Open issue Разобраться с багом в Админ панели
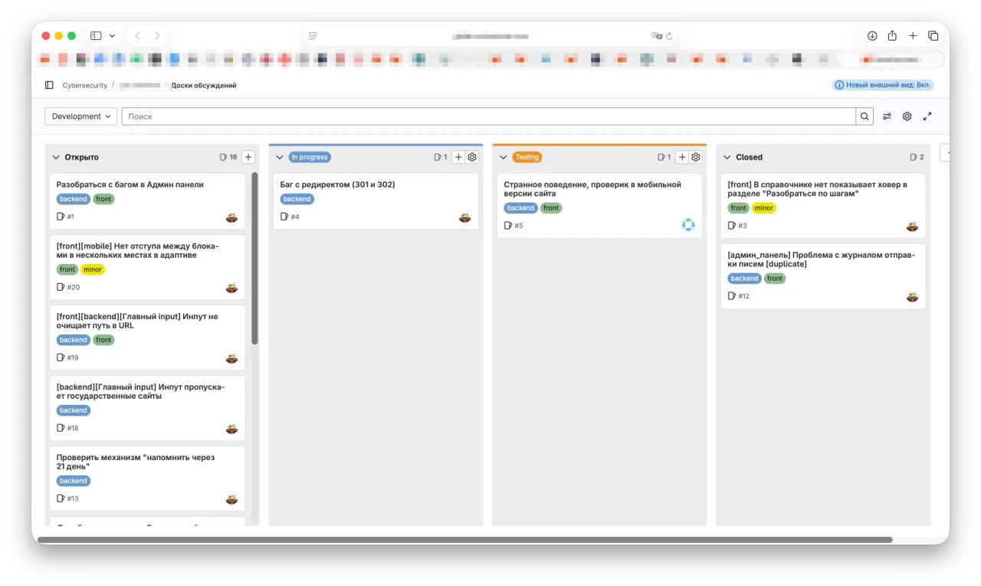This screenshot has height=586, width=981. click(x=130, y=184)
